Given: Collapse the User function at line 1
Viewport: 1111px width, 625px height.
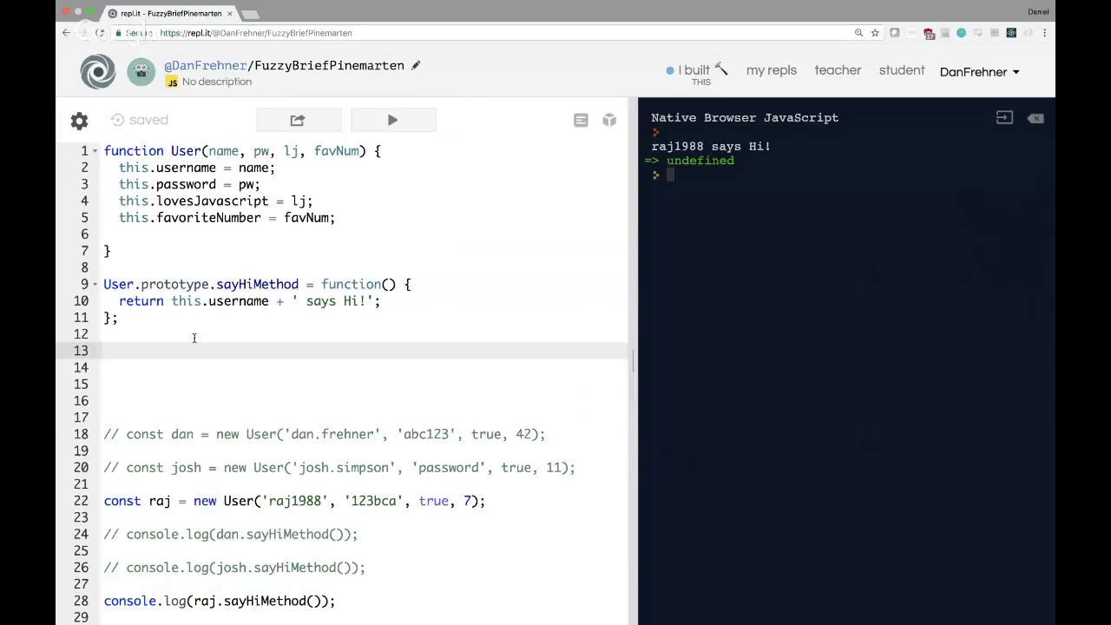Looking at the screenshot, I should click(x=95, y=151).
